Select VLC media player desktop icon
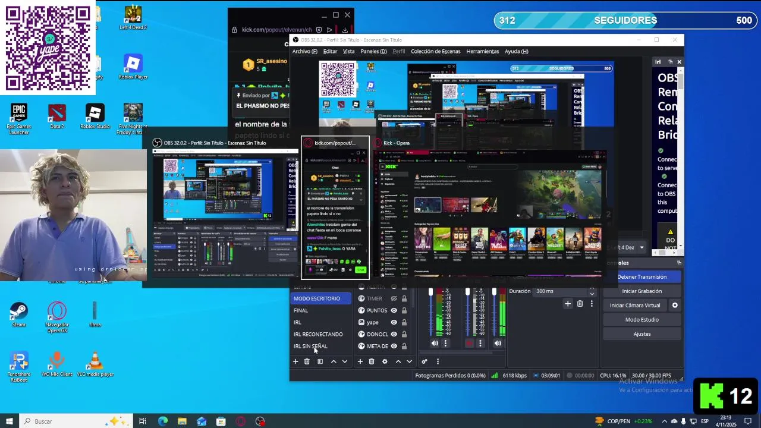761x428 pixels. pos(95,363)
